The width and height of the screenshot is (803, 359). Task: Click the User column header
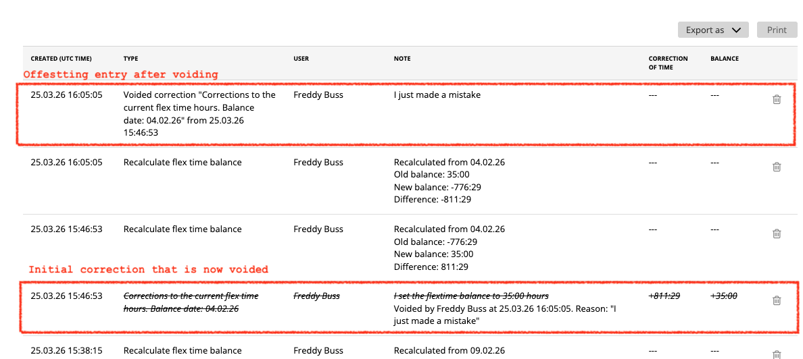click(301, 59)
